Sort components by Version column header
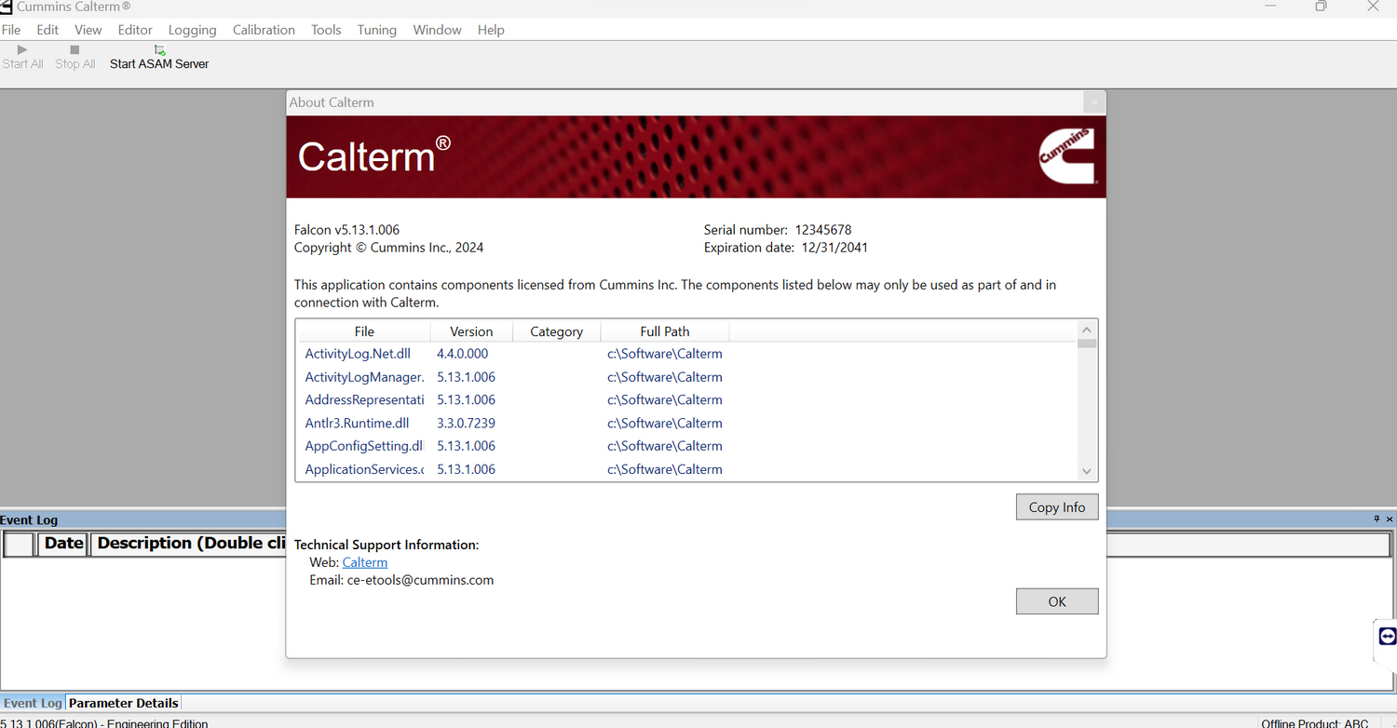Image resolution: width=1397 pixels, height=728 pixels. (x=471, y=331)
